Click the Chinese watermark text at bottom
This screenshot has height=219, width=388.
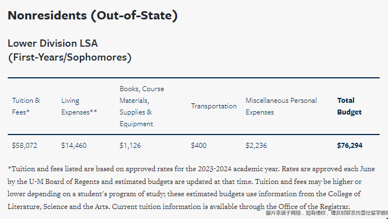click(326, 213)
